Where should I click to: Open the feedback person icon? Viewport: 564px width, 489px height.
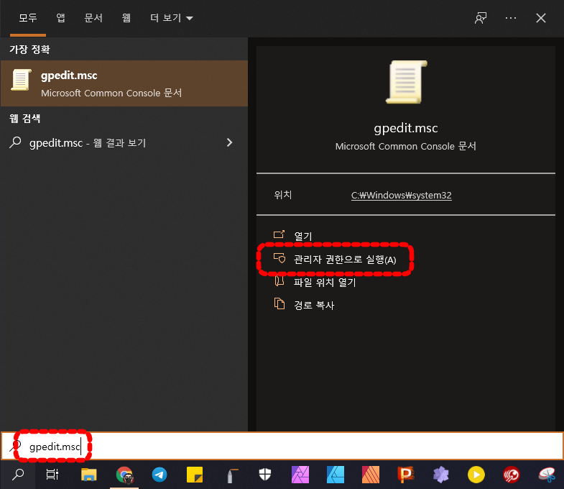click(481, 18)
